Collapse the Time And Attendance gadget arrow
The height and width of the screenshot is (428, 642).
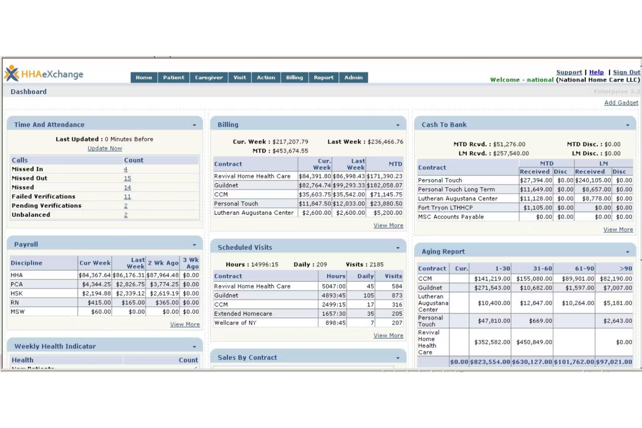click(x=194, y=125)
